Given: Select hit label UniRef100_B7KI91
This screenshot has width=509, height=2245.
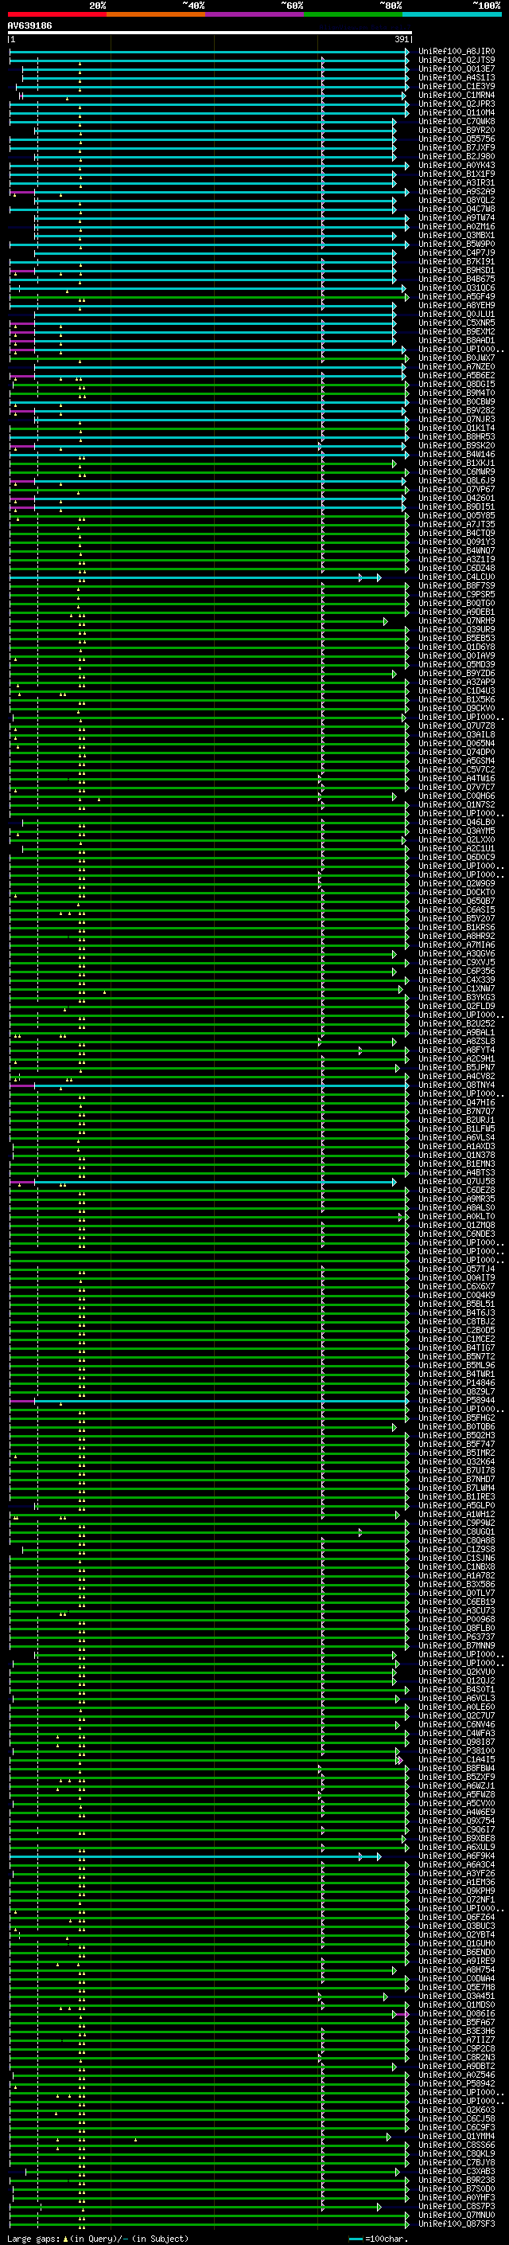Looking at the screenshot, I should pos(456,261).
